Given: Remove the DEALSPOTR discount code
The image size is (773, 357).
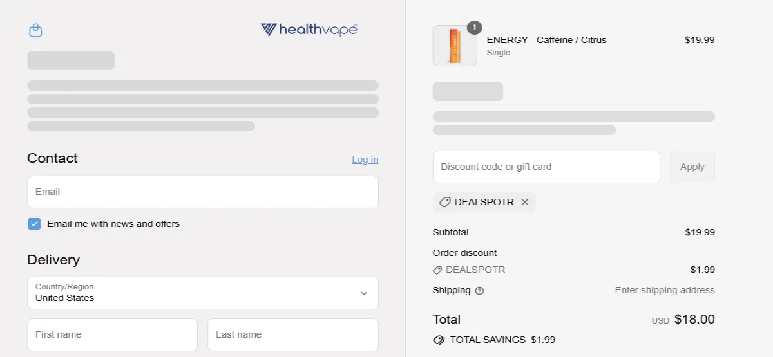Looking at the screenshot, I should point(524,202).
